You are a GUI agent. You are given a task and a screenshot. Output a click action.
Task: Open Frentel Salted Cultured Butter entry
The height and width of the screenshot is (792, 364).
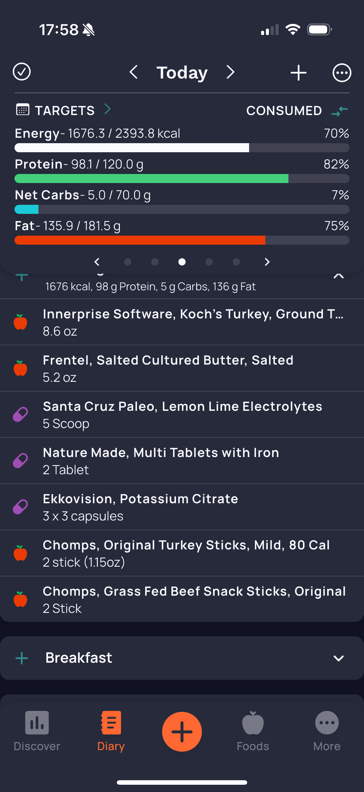[182, 368]
